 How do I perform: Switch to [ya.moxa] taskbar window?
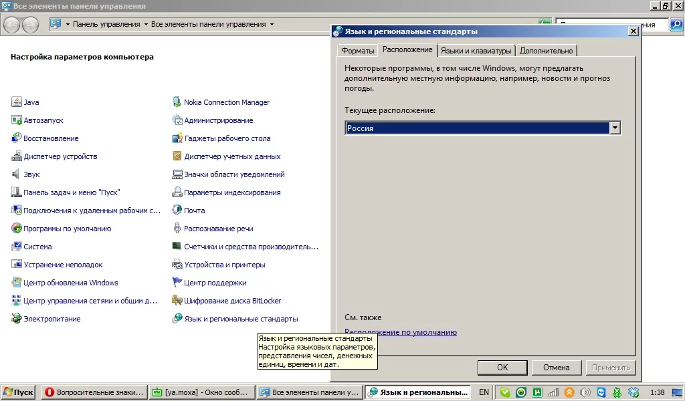[202, 392]
